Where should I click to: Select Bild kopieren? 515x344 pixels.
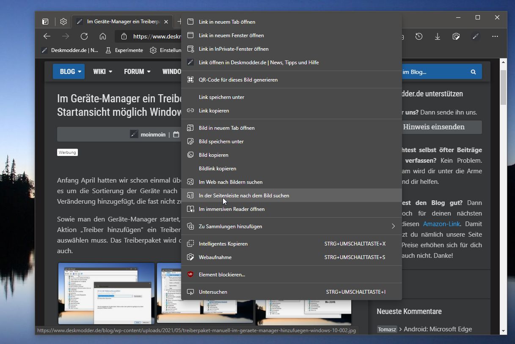click(x=291, y=155)
